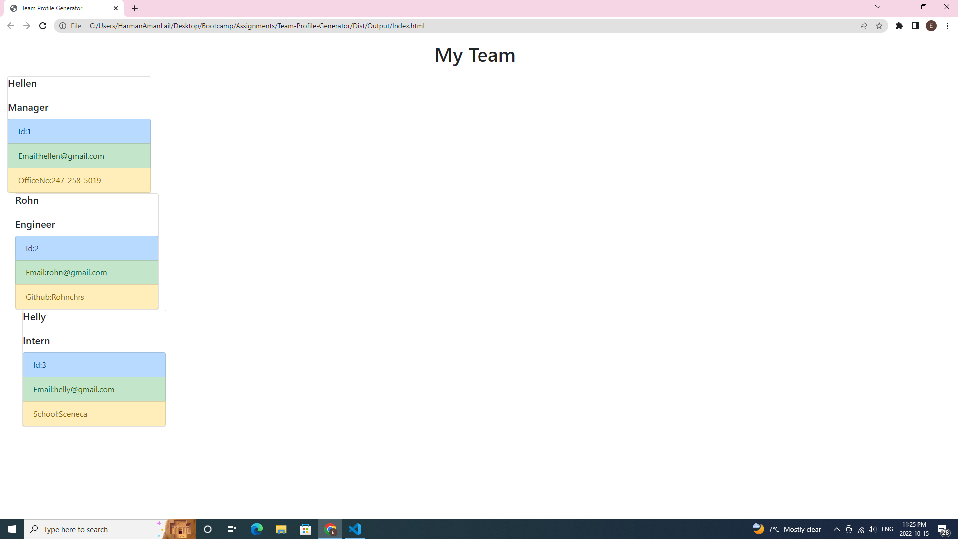Reload the current page
The height and width of the screenshot is (539, 958).
pyautogui.click(x=43, y=26)
